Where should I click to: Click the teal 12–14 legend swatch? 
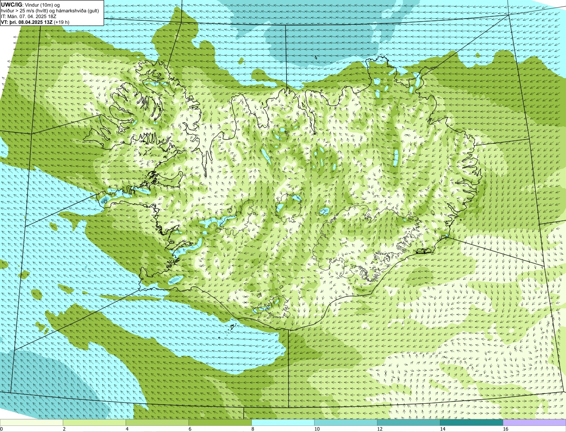coord(409,422)
